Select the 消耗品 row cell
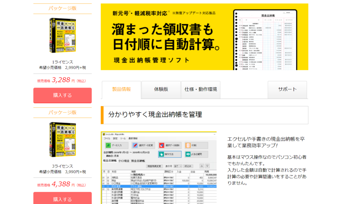Viewport: 344px width, 204px height. tap(115, 178)
